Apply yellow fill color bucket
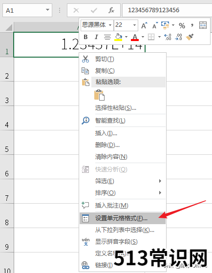The image size is (212, 273). [118, 37]
